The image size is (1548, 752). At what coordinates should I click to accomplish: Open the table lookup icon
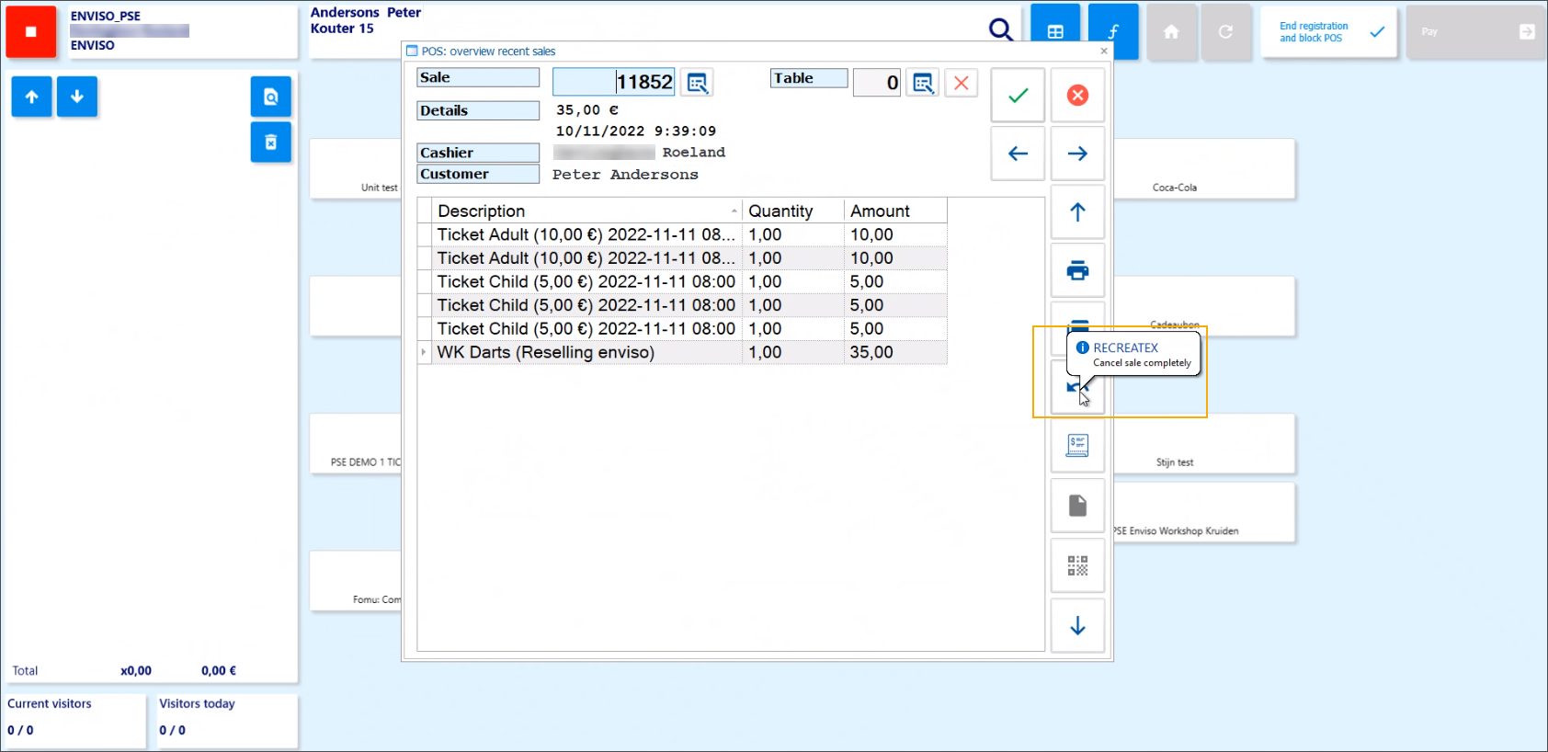tap(923, 84)
